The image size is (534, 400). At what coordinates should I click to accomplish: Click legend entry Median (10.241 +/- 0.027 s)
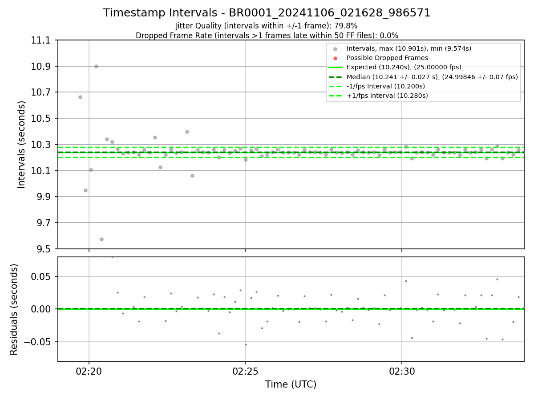(x=432, y=77)
